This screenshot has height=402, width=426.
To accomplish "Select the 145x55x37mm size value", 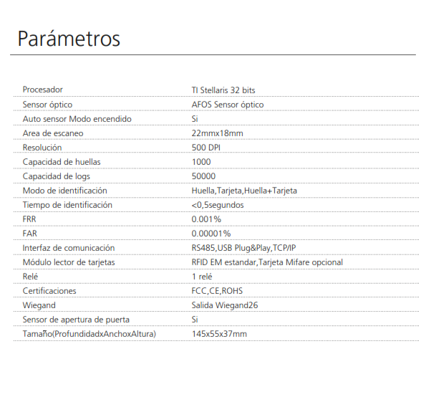I will (219, 334).
